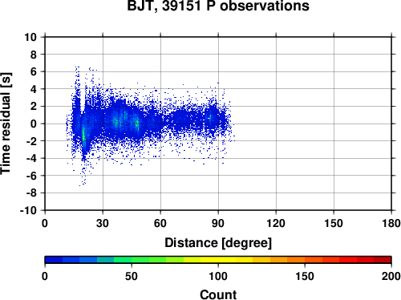The image size is (401, 300).
Task: Click the green colorbar segment near 50
Action: pyautogui.click(x=132, y=260)
